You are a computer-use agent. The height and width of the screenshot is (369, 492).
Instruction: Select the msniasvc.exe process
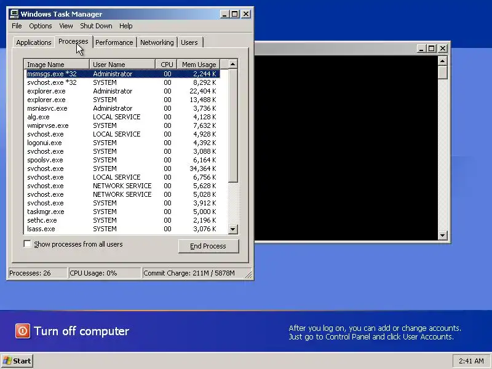point(122,108)
